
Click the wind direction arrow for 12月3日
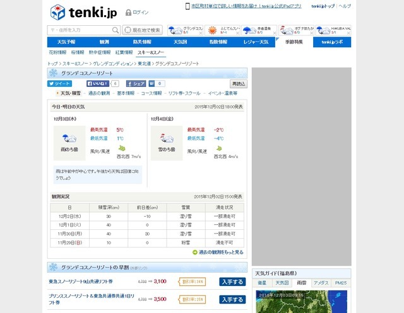pyautogui.click(x=122, y=148)
